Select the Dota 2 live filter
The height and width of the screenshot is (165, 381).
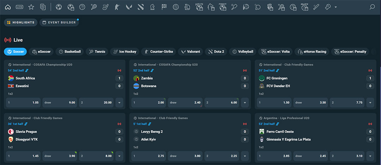point(216,52)
